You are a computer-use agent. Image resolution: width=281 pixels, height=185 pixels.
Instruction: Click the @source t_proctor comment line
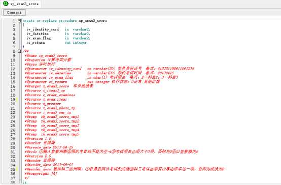43,104
